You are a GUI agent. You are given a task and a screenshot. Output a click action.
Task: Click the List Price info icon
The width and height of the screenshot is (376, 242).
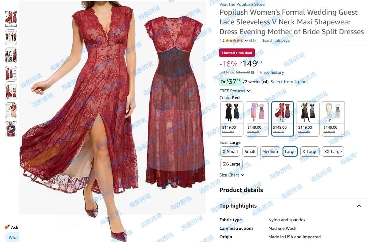click(x=253, y=73)
